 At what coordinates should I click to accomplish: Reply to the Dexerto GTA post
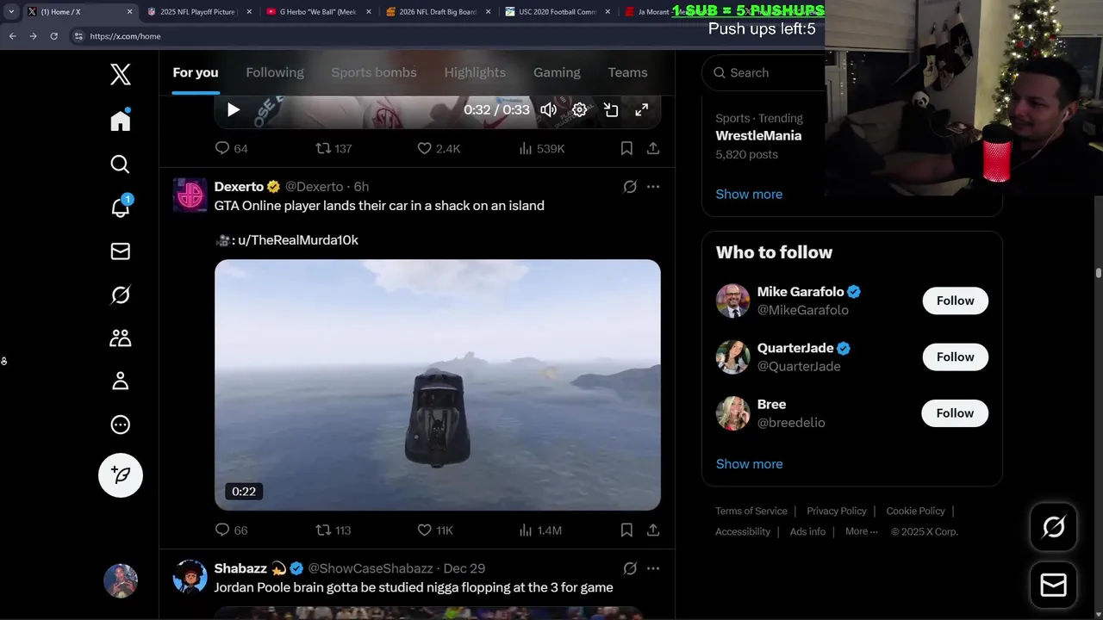coord(231,530)
